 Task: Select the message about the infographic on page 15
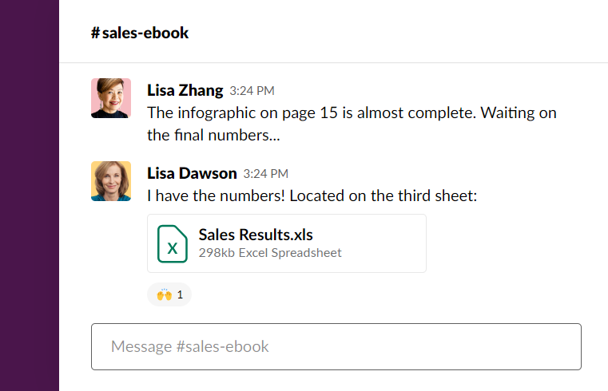pyautogui.click(x=352, y=113)
